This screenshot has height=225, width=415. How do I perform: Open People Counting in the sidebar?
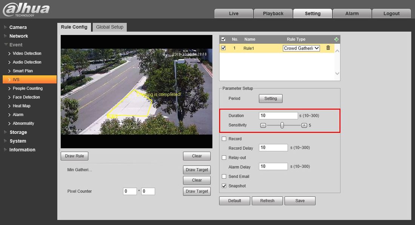click(28, 88)
